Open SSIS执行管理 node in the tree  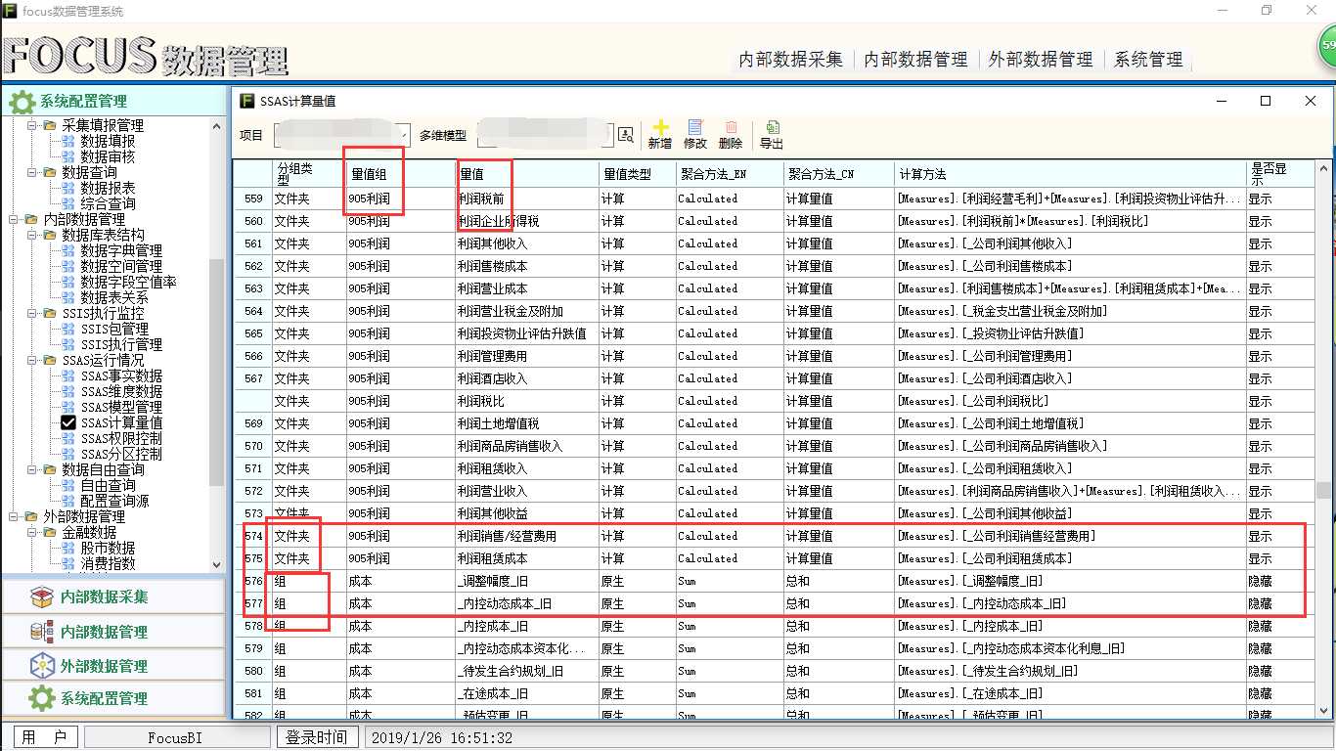(x=121, y=344)
